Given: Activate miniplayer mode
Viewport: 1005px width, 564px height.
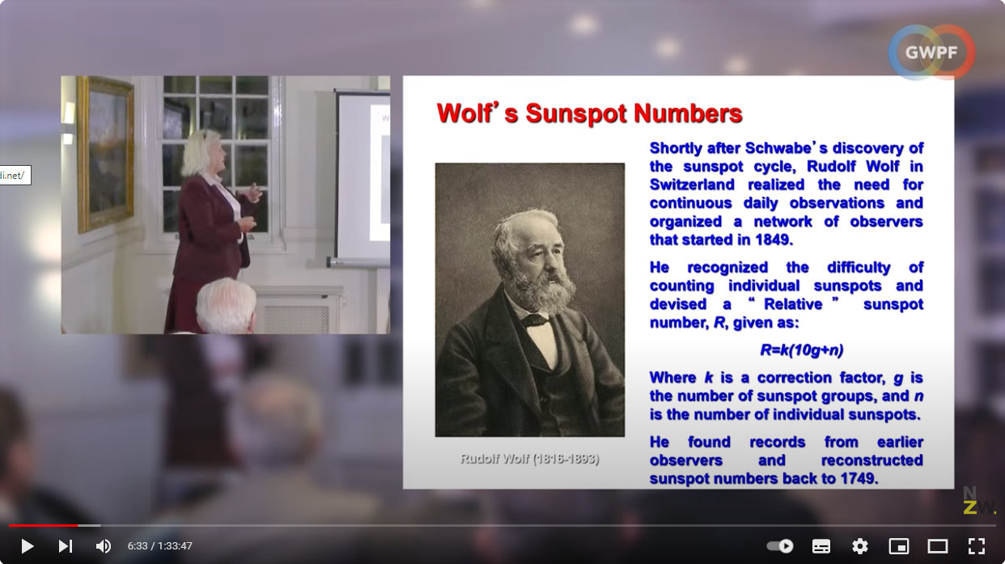Looking at the screenshot, I should pyautogui.click(x=898, y=546).
